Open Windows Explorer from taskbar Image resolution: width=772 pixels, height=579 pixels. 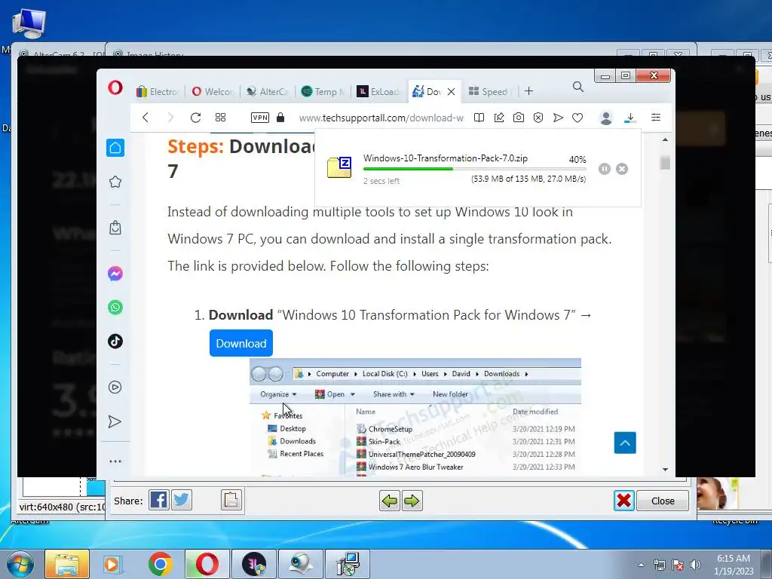click(67, 564)
